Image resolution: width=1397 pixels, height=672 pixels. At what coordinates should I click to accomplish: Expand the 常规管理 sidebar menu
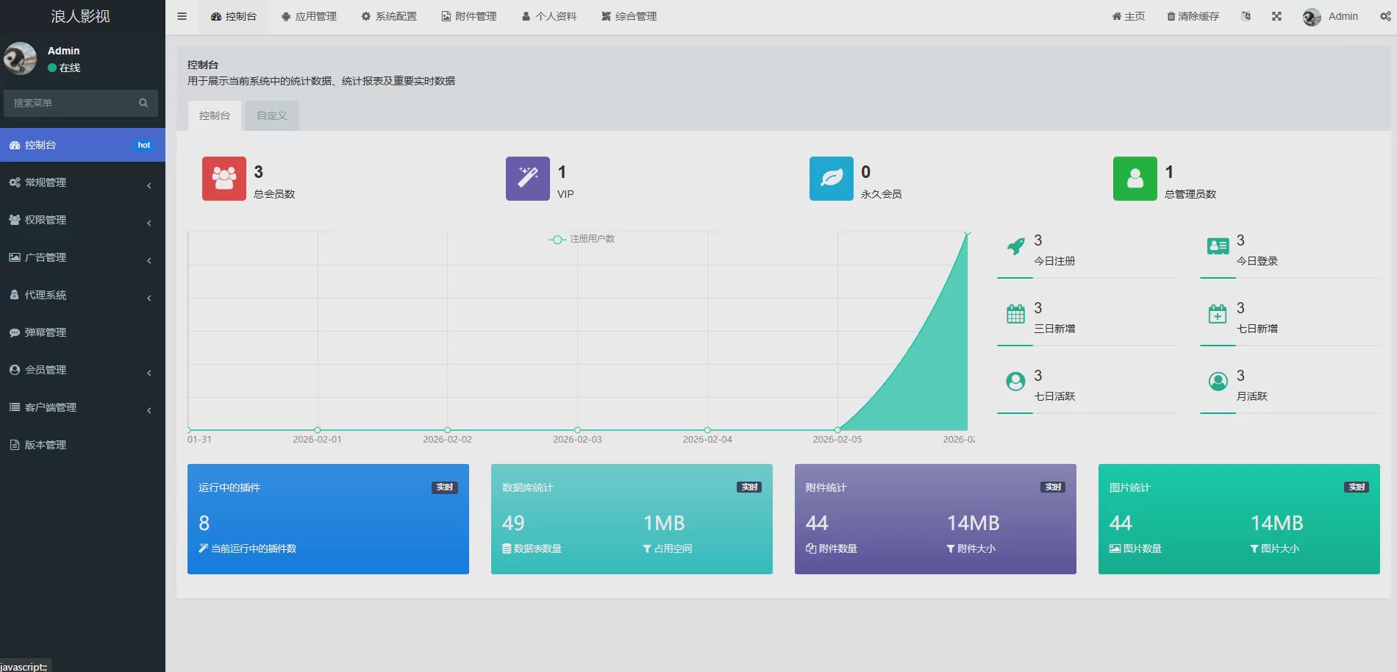click(81, 182)
